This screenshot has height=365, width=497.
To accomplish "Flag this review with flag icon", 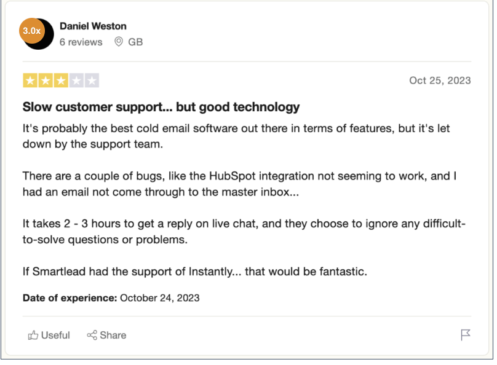I will pyautogui.click(x=465, y=335).
